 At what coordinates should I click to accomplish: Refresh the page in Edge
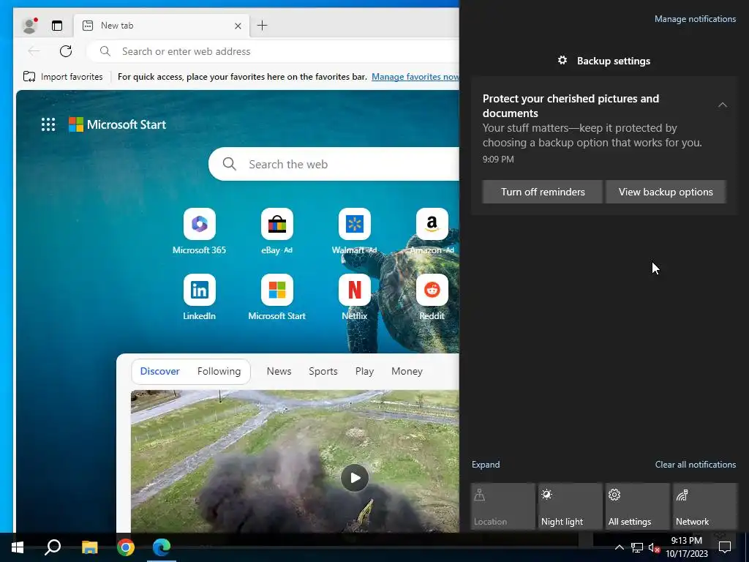(x=65, y=51)
